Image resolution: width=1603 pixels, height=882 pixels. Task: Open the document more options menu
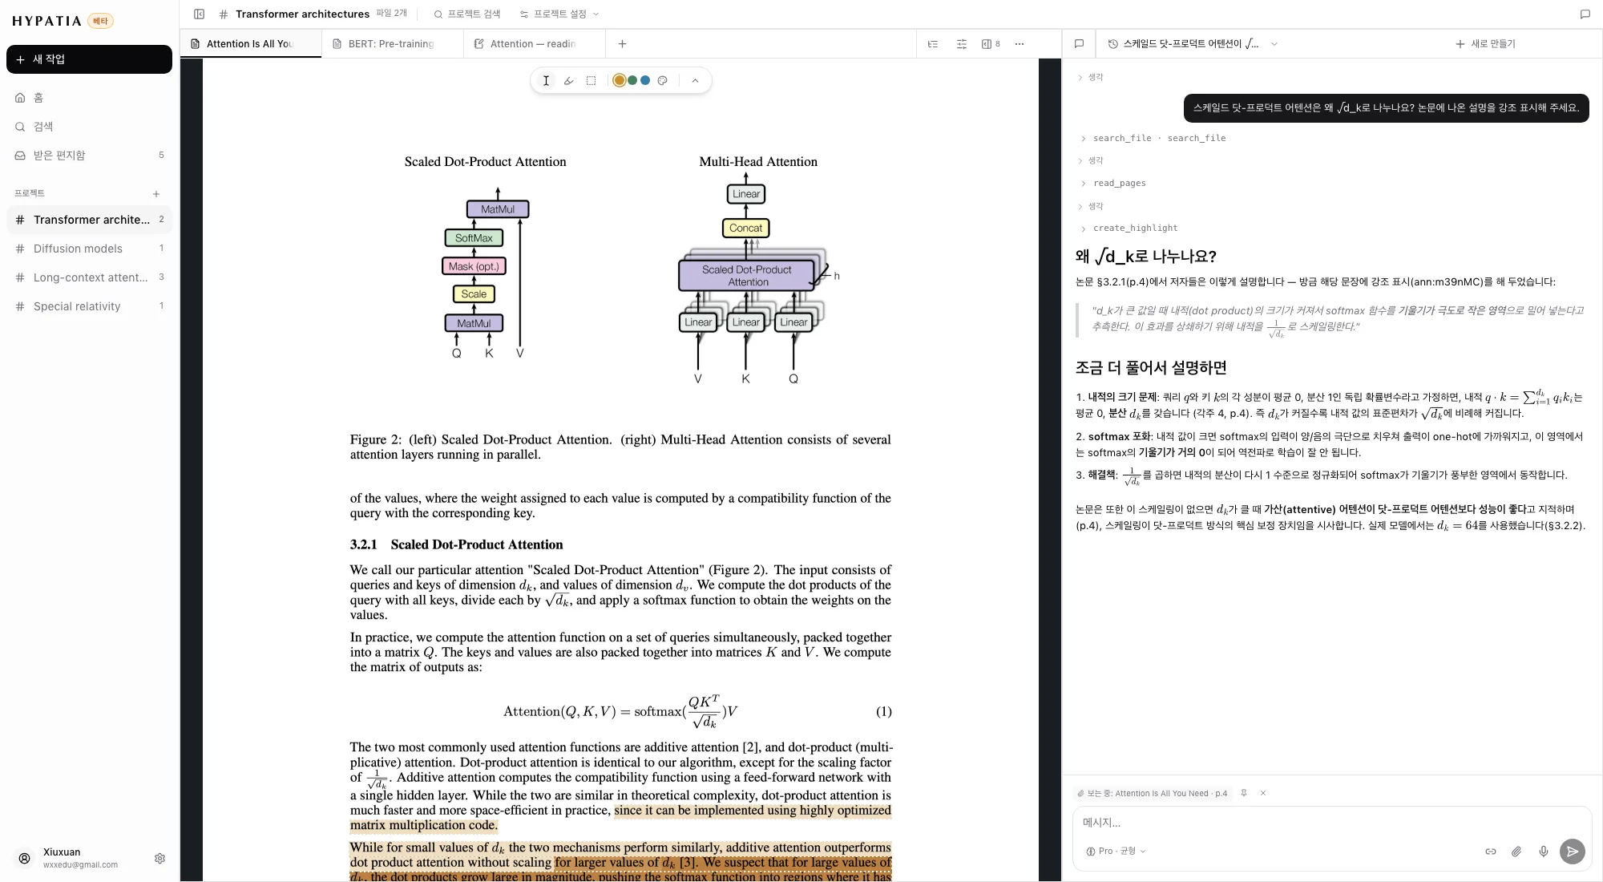[1020, 44]
